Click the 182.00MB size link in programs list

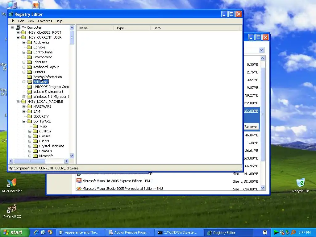[x=251, y=111]
